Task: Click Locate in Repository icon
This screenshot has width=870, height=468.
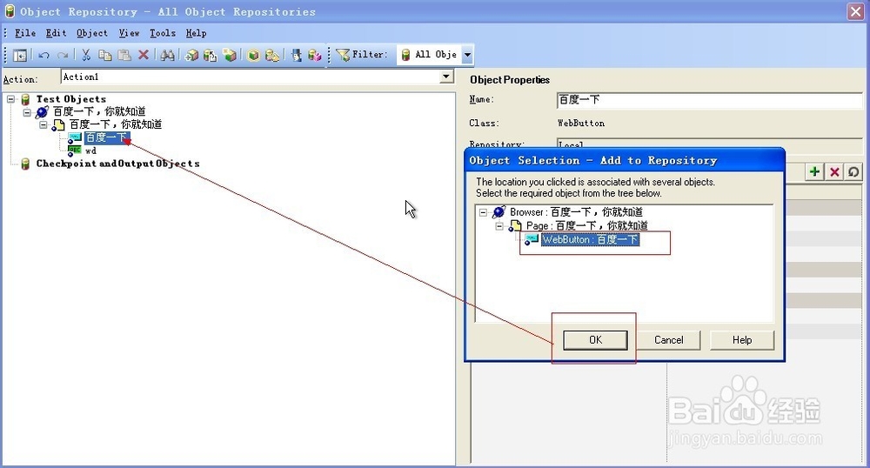Action: click(x=271, y=54)
